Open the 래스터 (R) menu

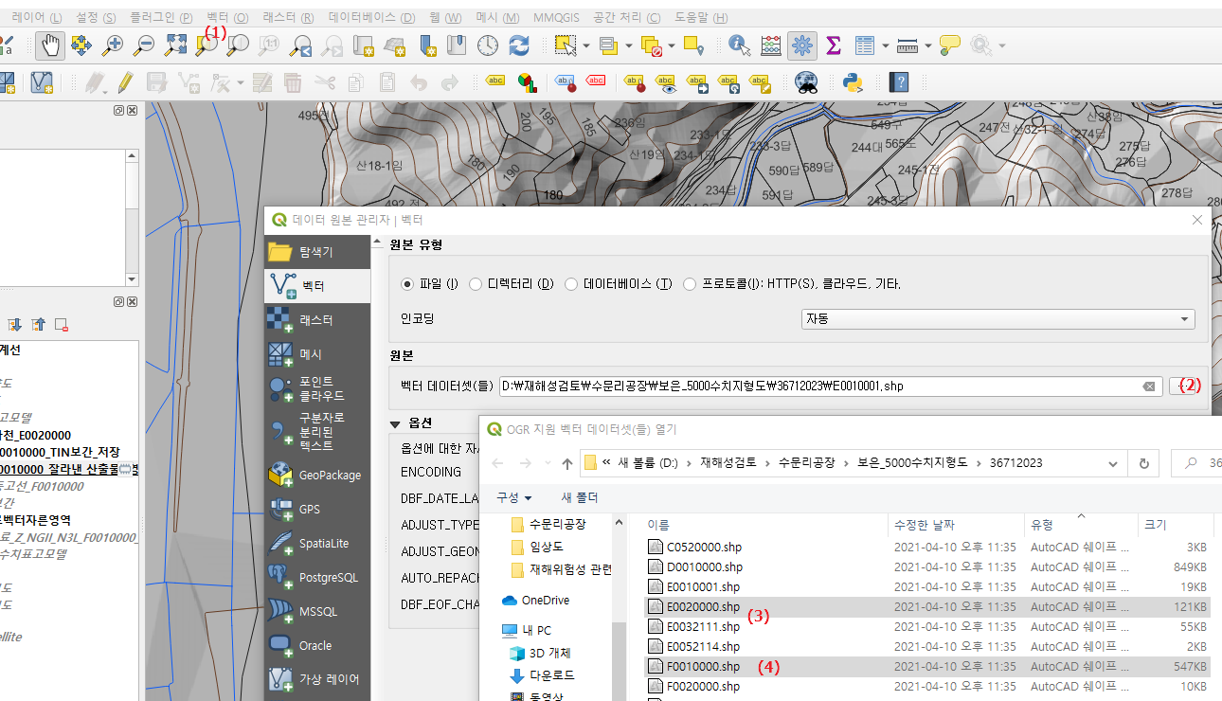point(289,18)
